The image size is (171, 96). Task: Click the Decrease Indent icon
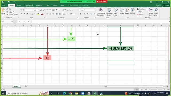57,14
